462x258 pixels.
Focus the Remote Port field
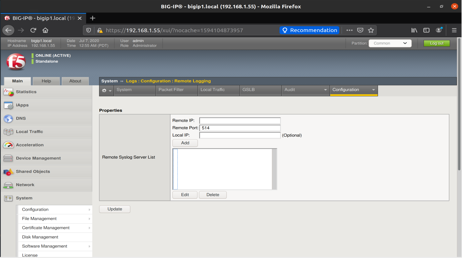point(240,128)
